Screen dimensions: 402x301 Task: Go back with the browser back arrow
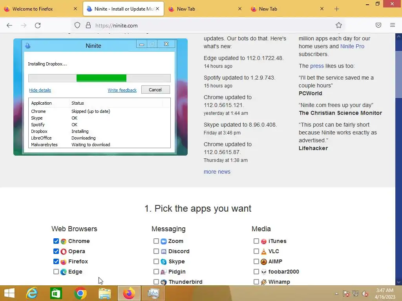(x=9, y=25)
